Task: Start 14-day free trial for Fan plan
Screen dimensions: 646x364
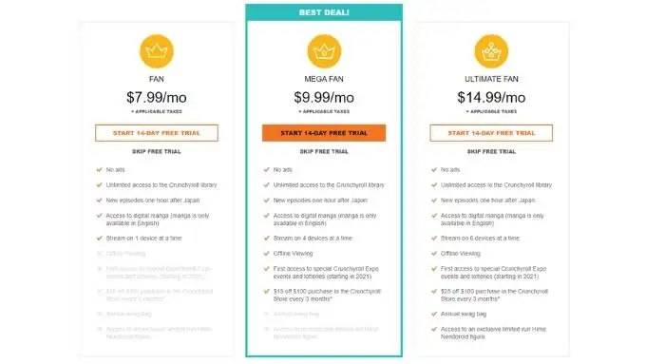Action: tap(157, 133)
